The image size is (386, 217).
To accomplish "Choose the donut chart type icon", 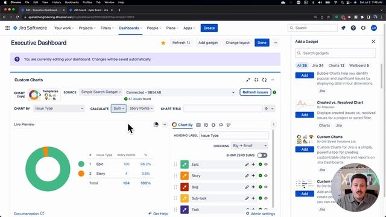I will coord(34,95).
